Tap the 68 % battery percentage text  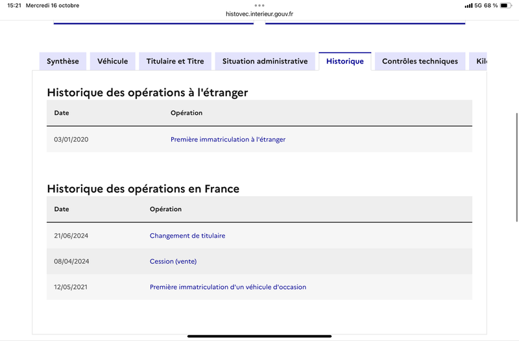pyautogui.click(x=490, y=5)
